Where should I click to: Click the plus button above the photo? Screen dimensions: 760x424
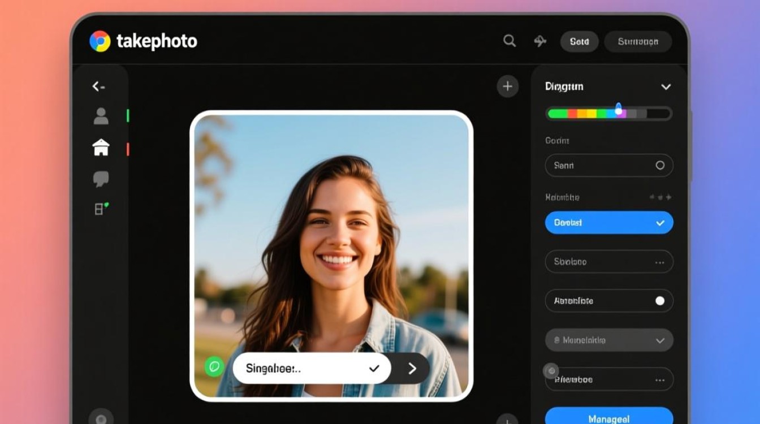coord(507,86)
